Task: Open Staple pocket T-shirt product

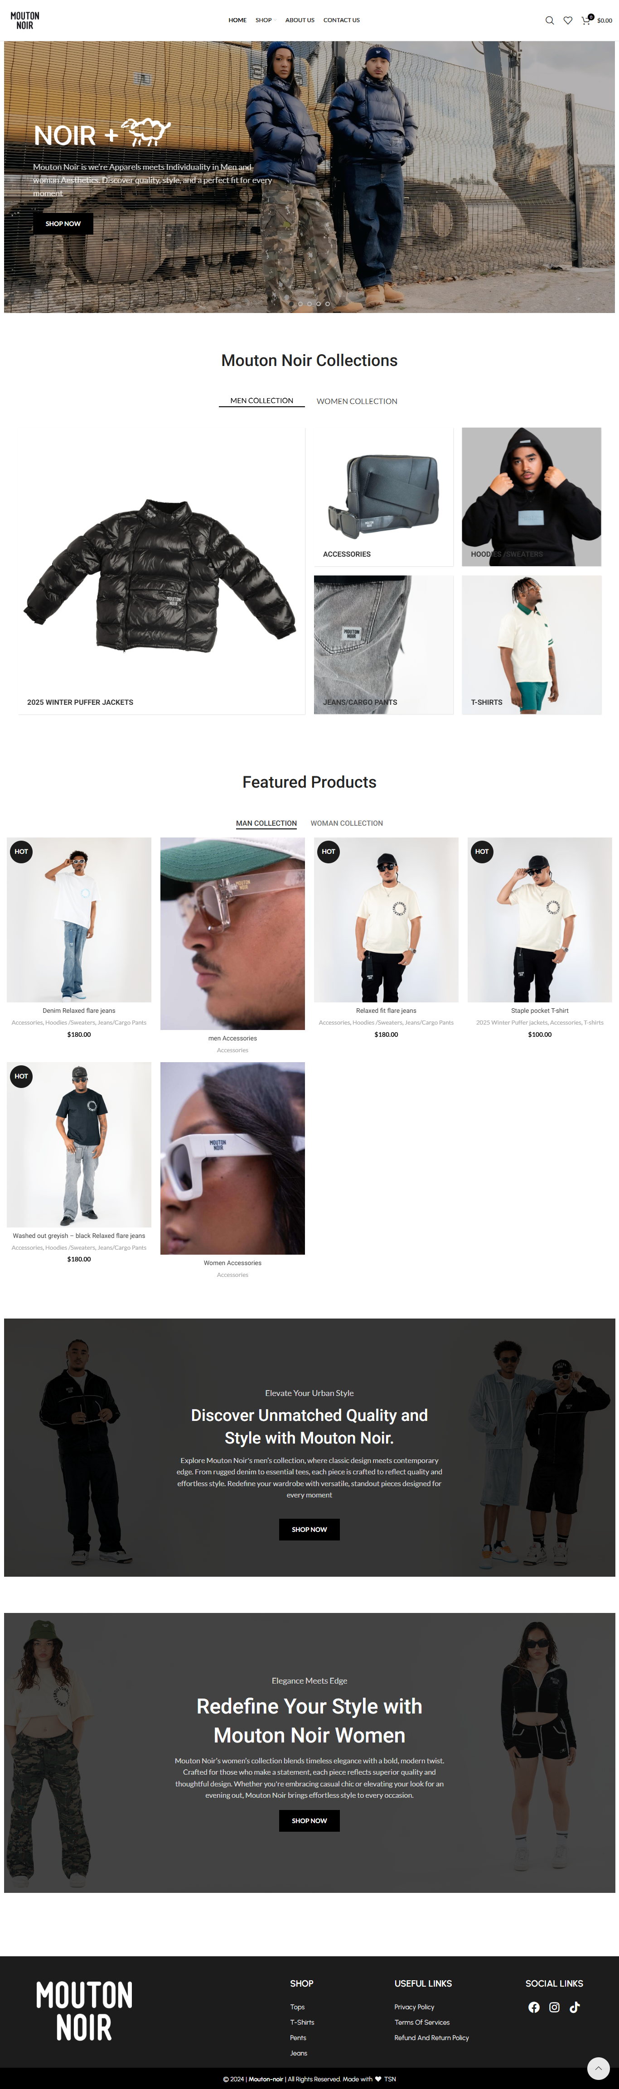Action: 540,1011
